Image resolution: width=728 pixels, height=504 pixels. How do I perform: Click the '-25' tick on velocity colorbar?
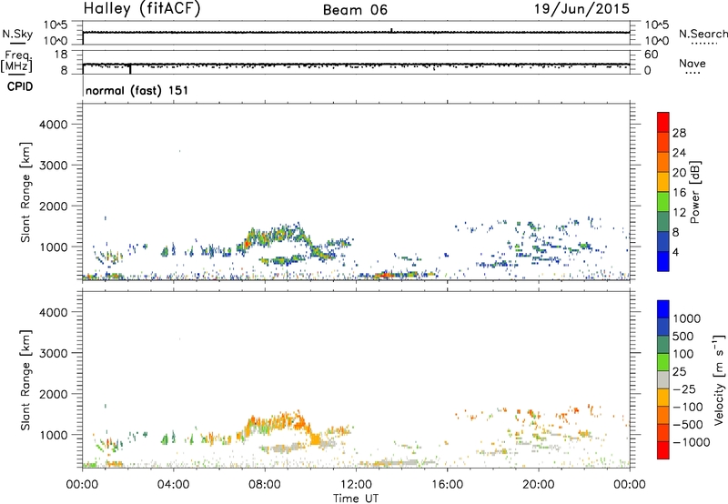pos(686,389)
